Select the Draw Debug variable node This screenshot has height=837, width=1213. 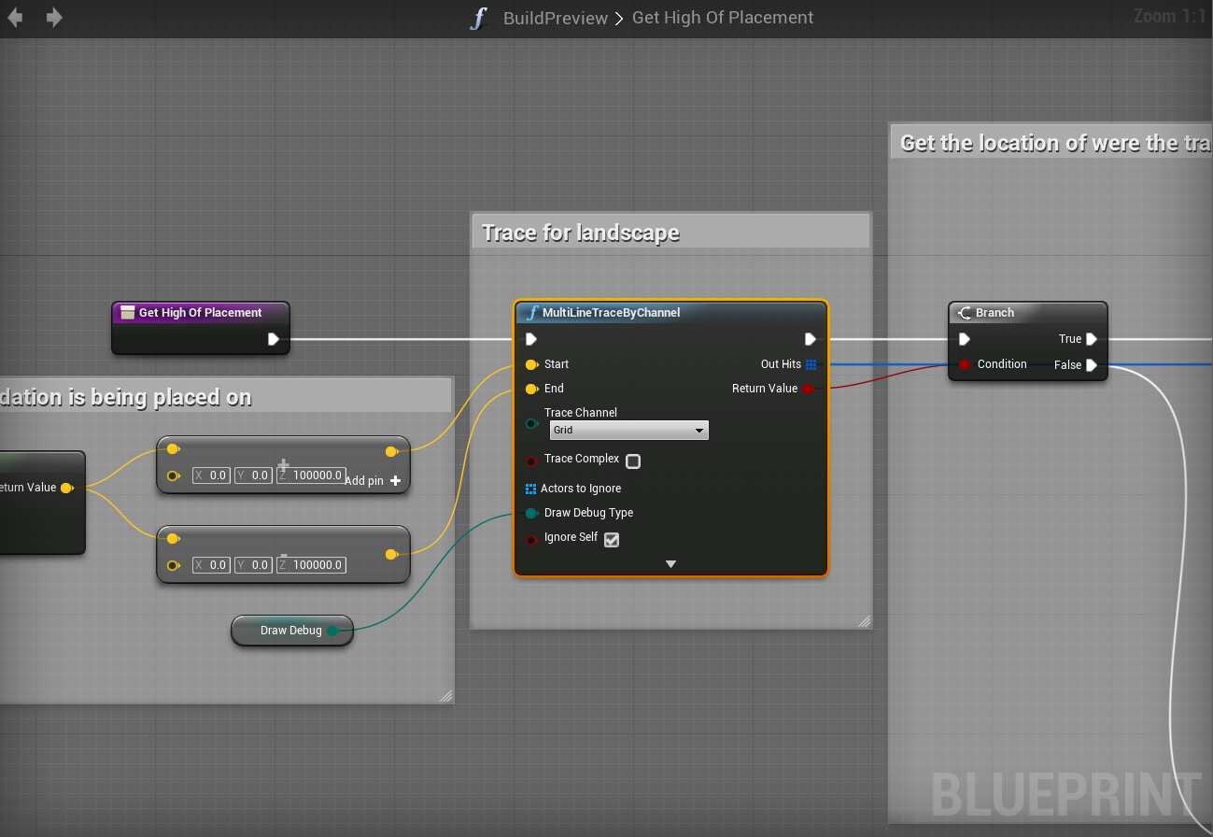[x=290, y=631]
